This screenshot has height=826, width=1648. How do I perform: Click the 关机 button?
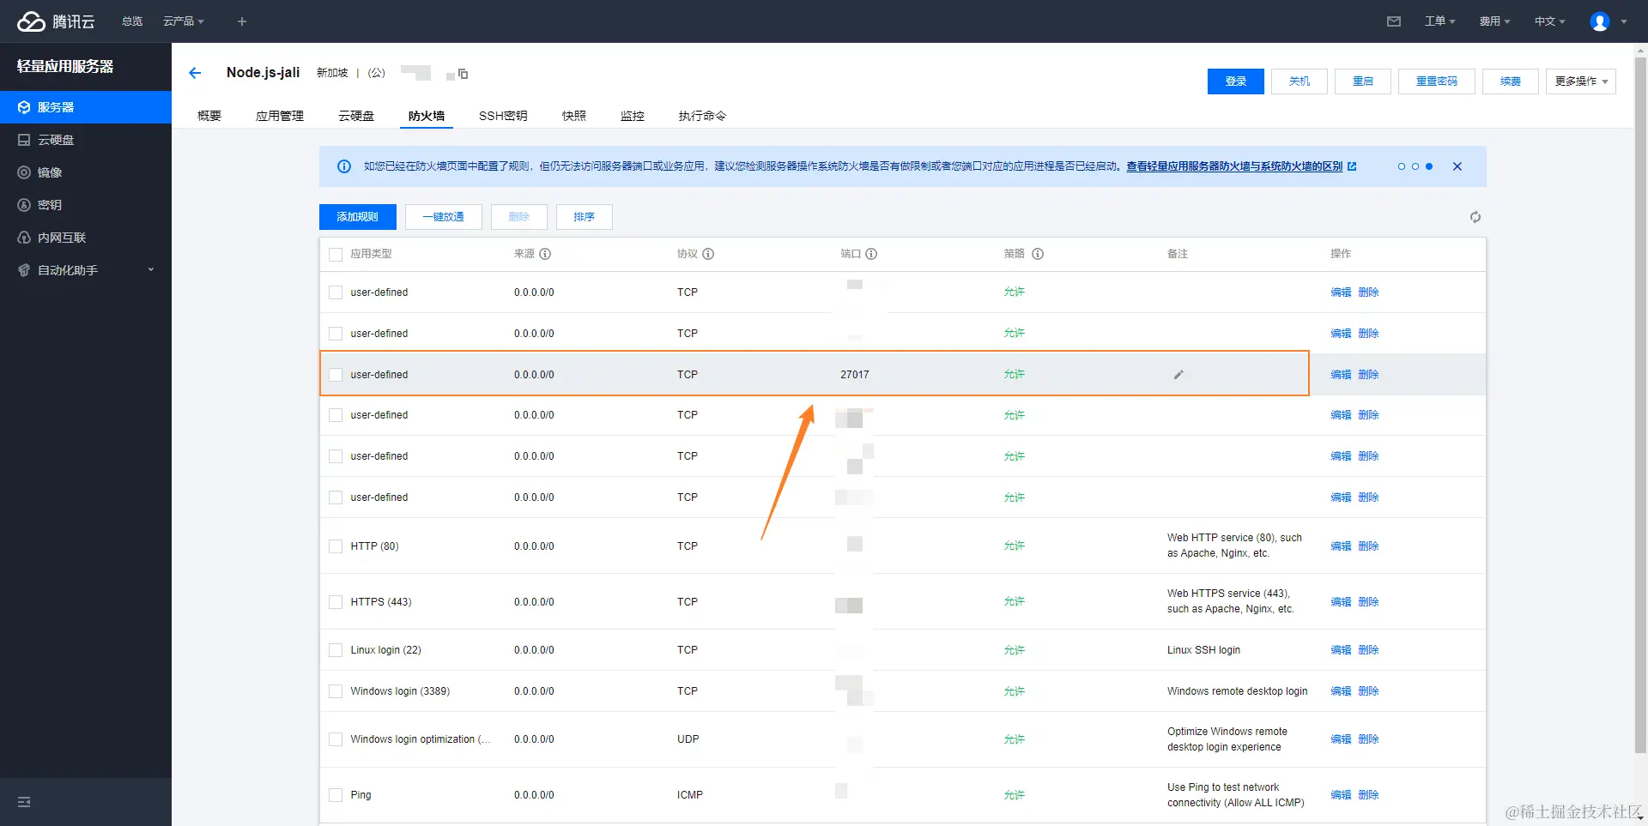coord(1300,81)
